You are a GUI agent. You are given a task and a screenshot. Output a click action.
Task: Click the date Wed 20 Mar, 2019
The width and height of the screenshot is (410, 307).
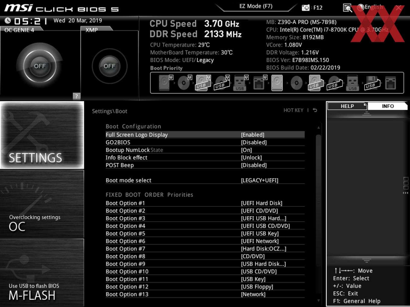(78, 20)
